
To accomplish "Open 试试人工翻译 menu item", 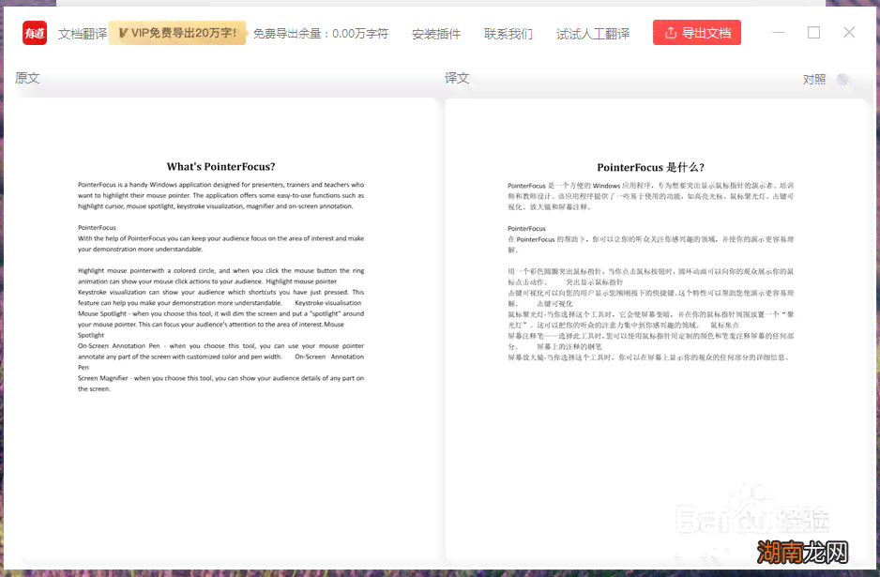I will 593,34.
